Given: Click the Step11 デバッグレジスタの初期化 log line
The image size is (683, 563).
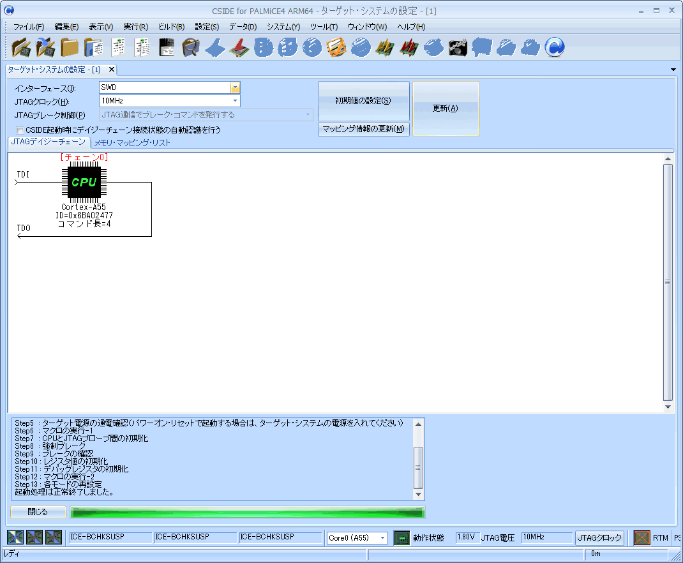Looking at the screenshot, I should point(71,469).
